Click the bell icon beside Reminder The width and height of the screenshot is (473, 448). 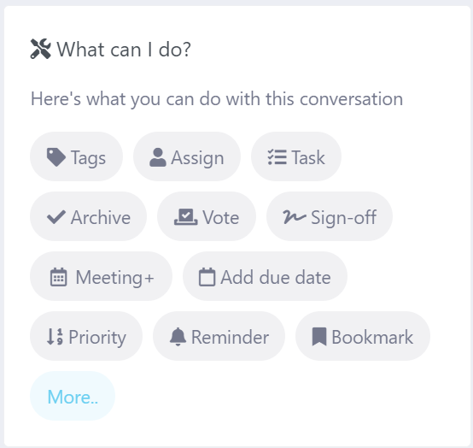click(178, 337)
